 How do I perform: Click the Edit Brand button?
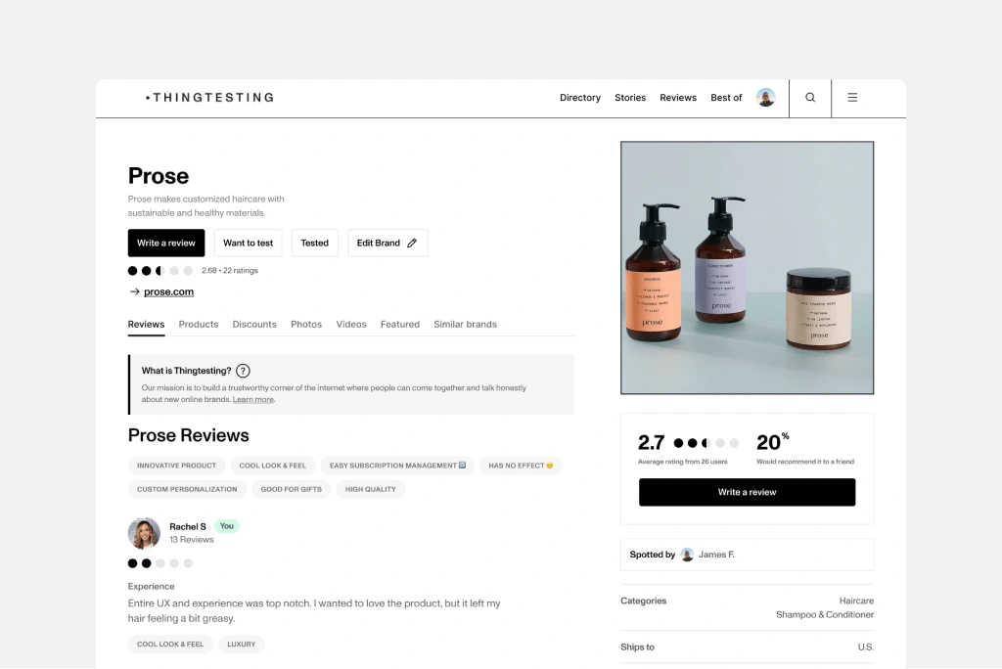tap(387, 243)
